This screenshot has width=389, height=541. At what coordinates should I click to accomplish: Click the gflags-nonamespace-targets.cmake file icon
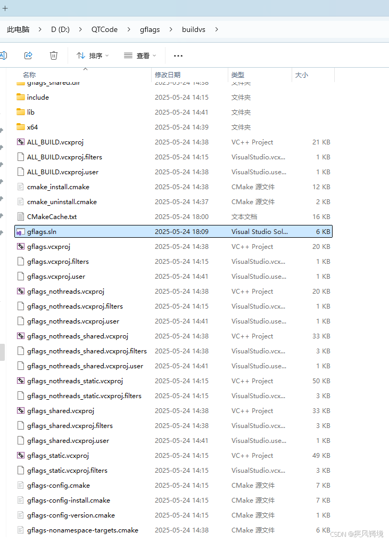coord(21,530)
